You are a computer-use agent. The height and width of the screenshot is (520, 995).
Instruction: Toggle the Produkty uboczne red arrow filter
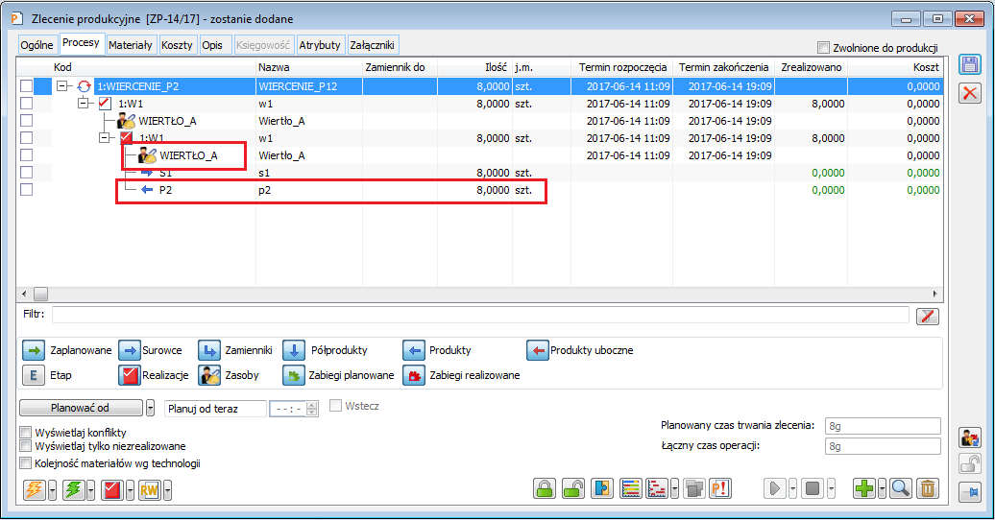[537, 350]
